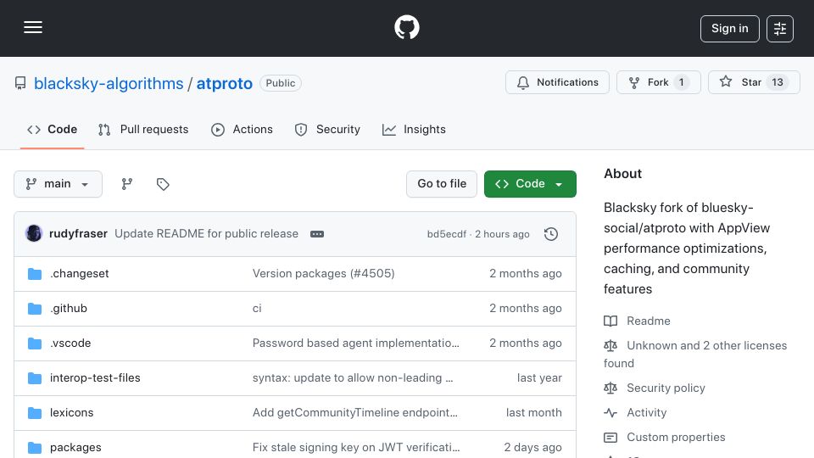Open 'Version packages (#4505)' commit message
Viewport: 814px width, 458px height.
pos(323,274)
